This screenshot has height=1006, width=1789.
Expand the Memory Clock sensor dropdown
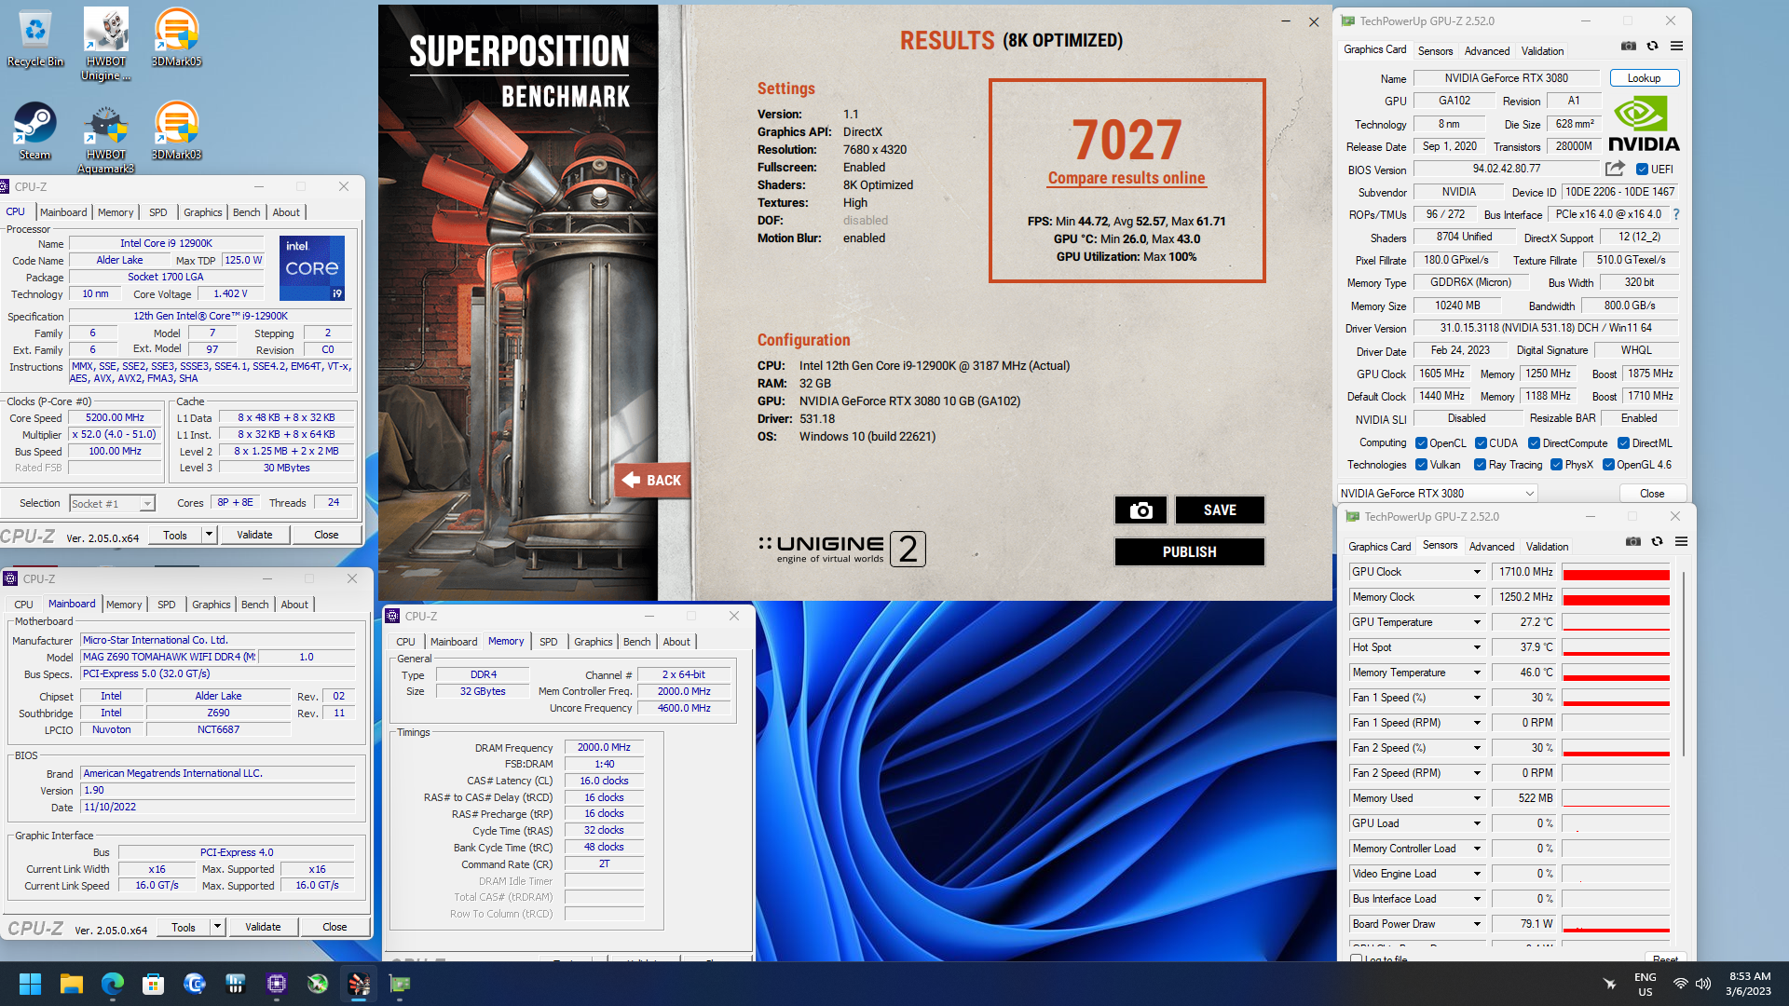[x=1477, y=597]
